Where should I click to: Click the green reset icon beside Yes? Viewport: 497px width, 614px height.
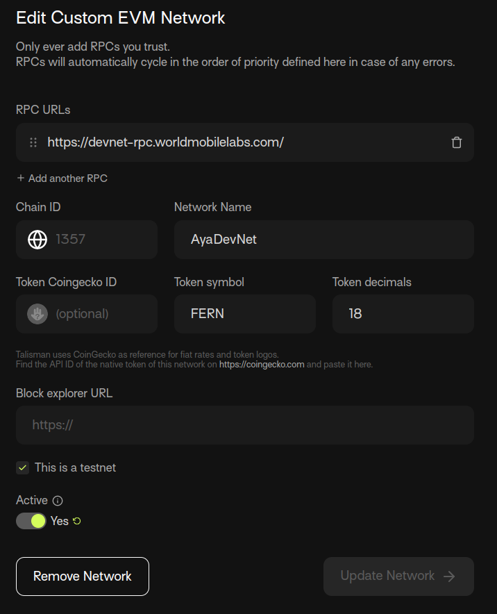click(x=77, y=521)
